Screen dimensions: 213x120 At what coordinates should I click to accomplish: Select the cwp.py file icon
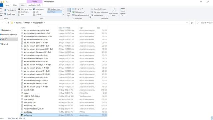click(x=22, y=93)
